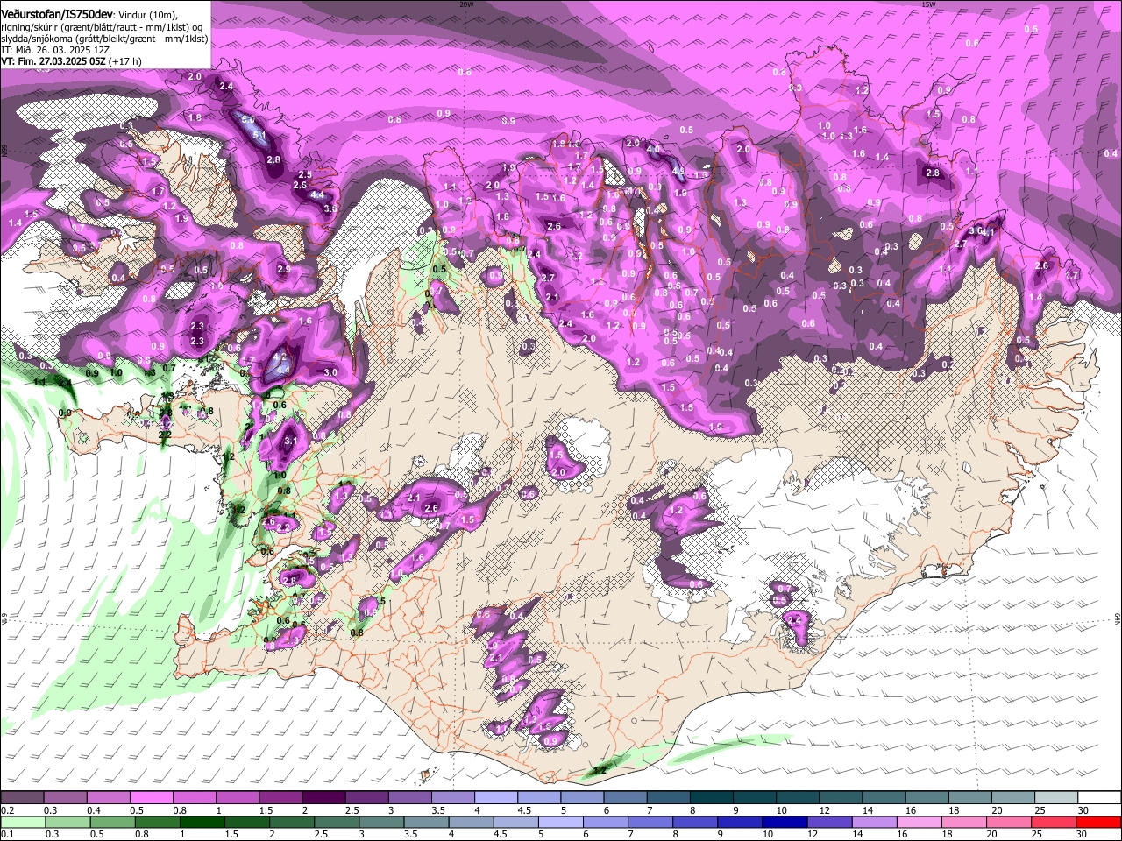Pick the pink lower-row swatch between 18 and 20
Screen dimensions: 1122x841
click(x=964, y=822)
